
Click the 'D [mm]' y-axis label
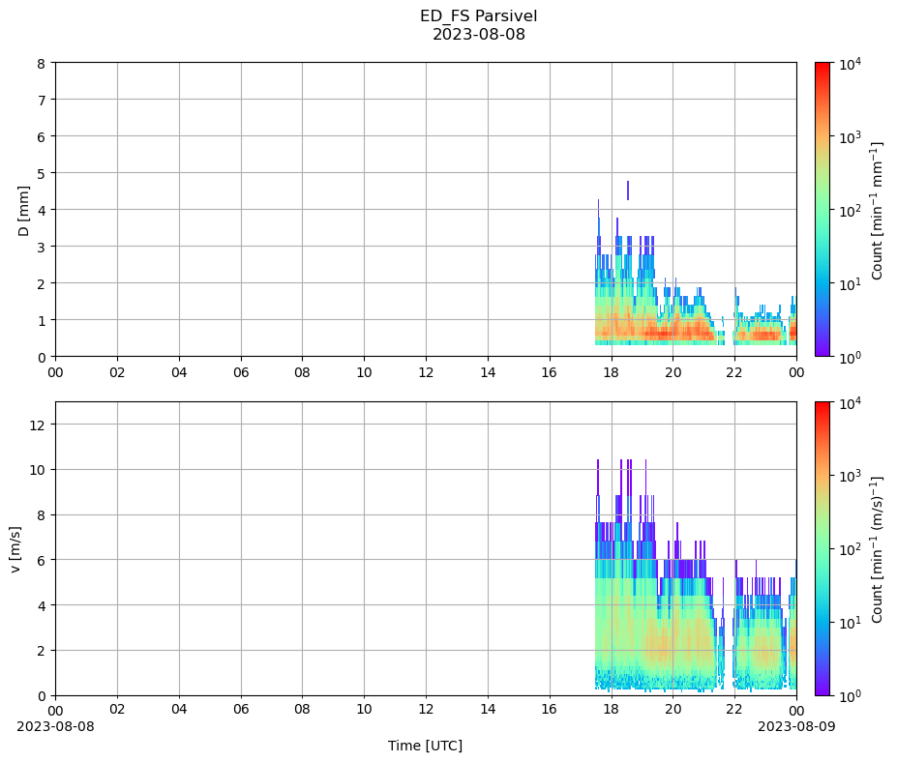click(23, 211)
